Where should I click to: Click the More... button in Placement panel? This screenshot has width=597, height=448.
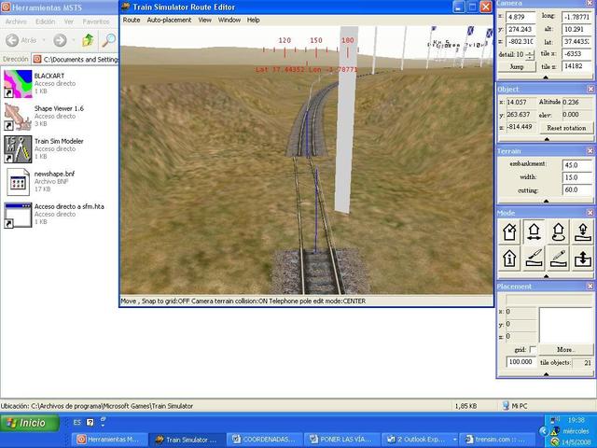click(565, 349)
